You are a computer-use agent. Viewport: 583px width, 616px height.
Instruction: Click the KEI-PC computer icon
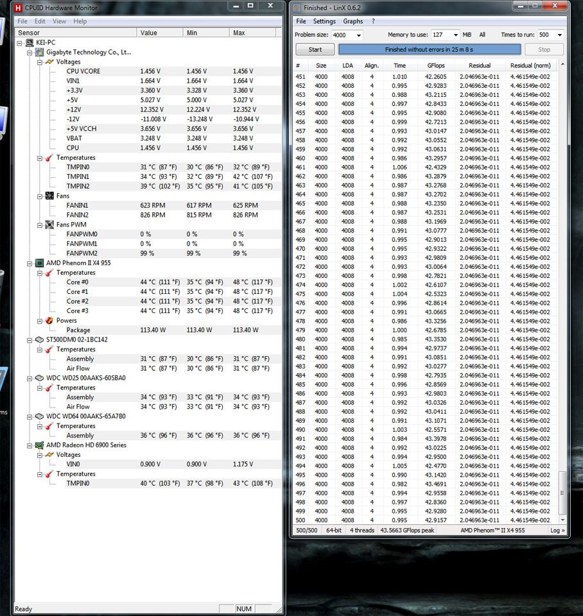28,42
